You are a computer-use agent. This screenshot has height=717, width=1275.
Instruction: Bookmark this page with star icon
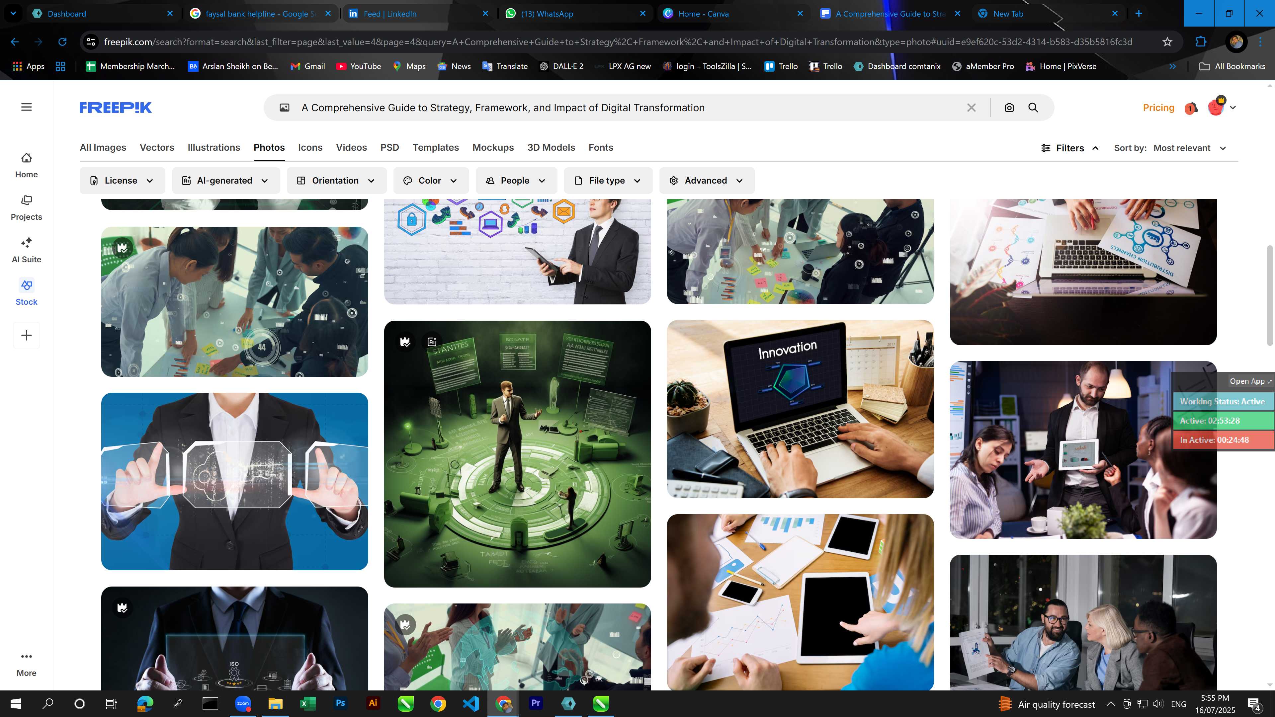coord(1167,42)
